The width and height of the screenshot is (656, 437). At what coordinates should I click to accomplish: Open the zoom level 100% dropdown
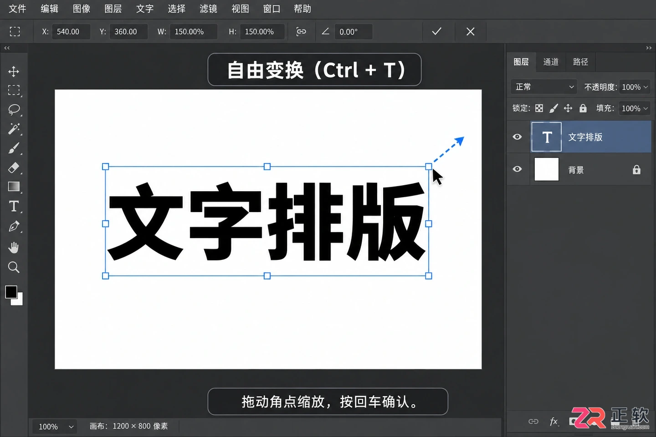[55, 427]
